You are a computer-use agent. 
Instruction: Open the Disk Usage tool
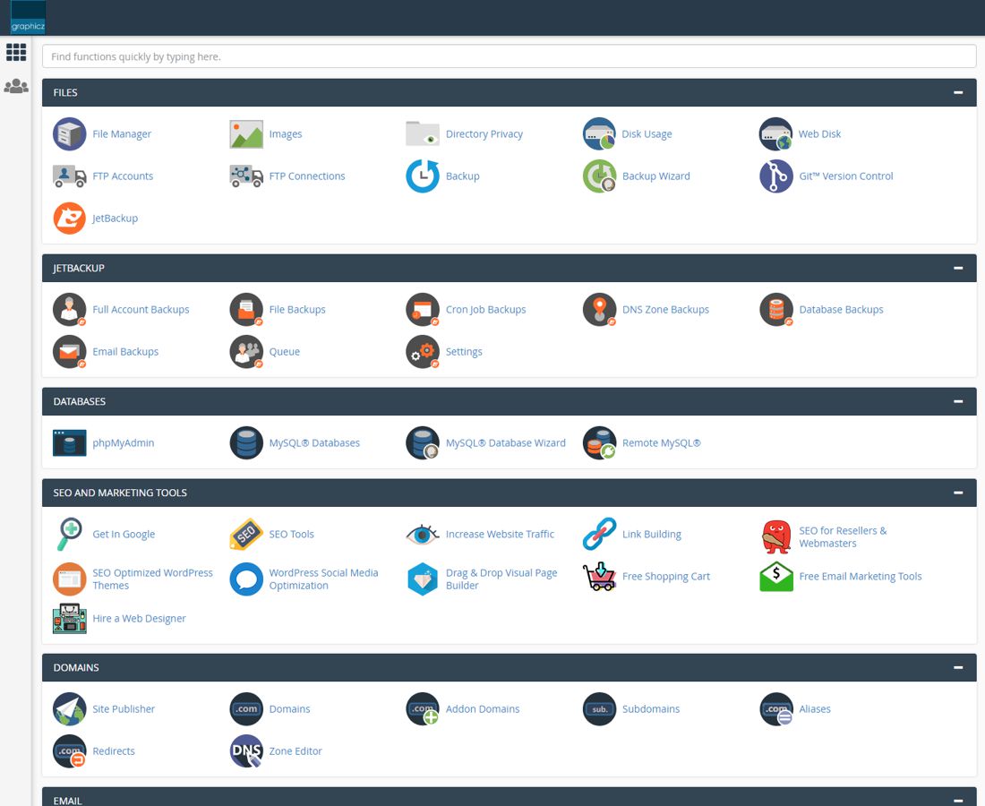click(x=647, y=133)
